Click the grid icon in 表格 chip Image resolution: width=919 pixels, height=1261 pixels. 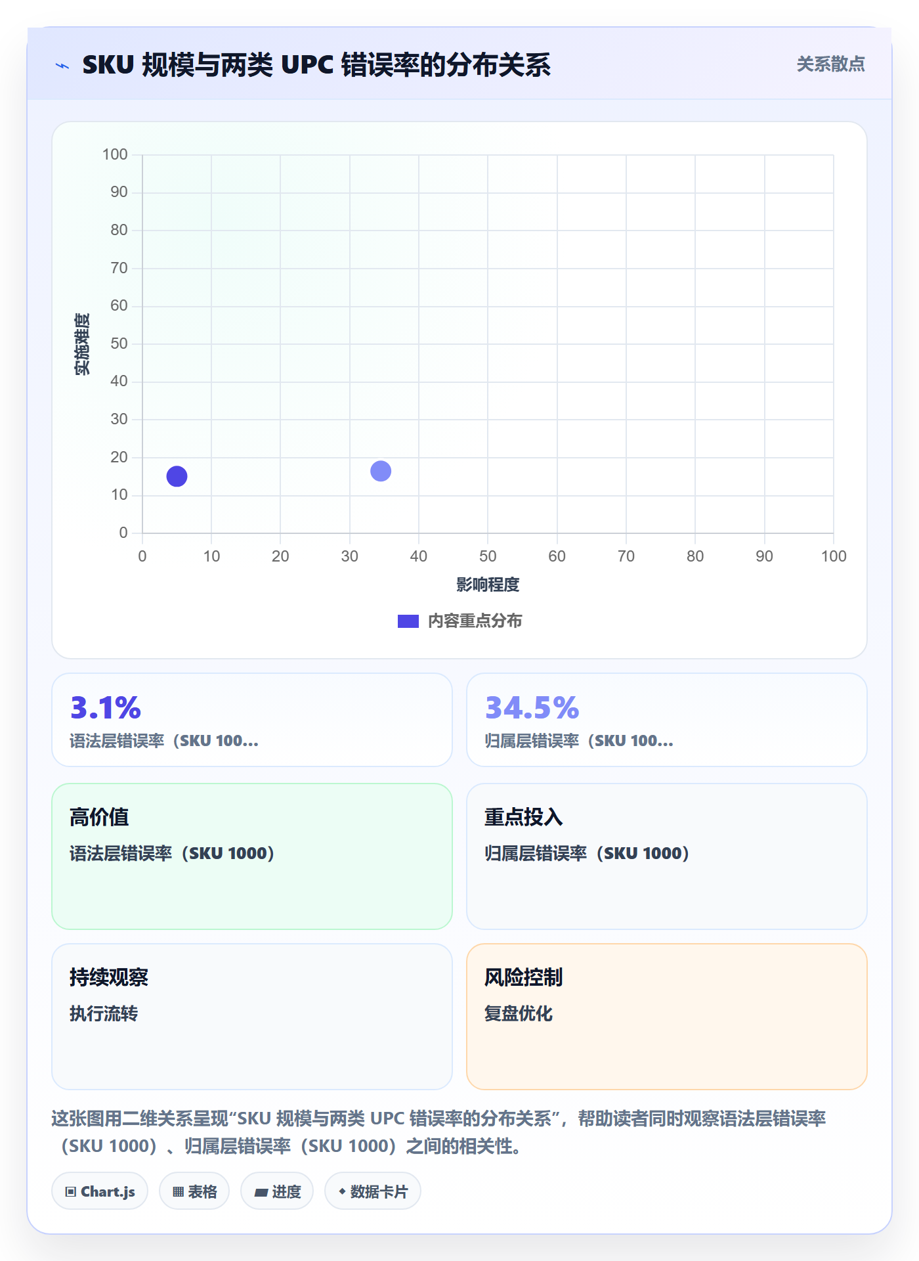pyautogui.click(x=179, y=1192)
